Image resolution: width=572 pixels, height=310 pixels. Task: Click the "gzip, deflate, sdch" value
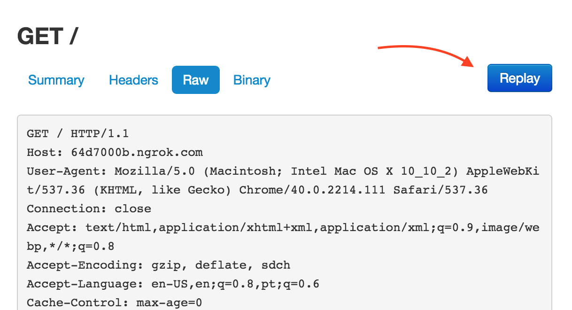coord(221,265)
